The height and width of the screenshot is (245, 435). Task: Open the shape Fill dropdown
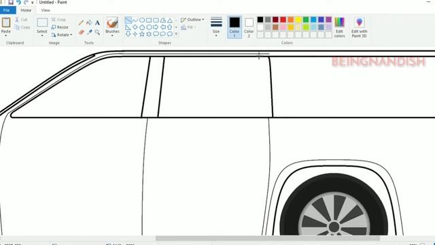[x=188, y=27]
